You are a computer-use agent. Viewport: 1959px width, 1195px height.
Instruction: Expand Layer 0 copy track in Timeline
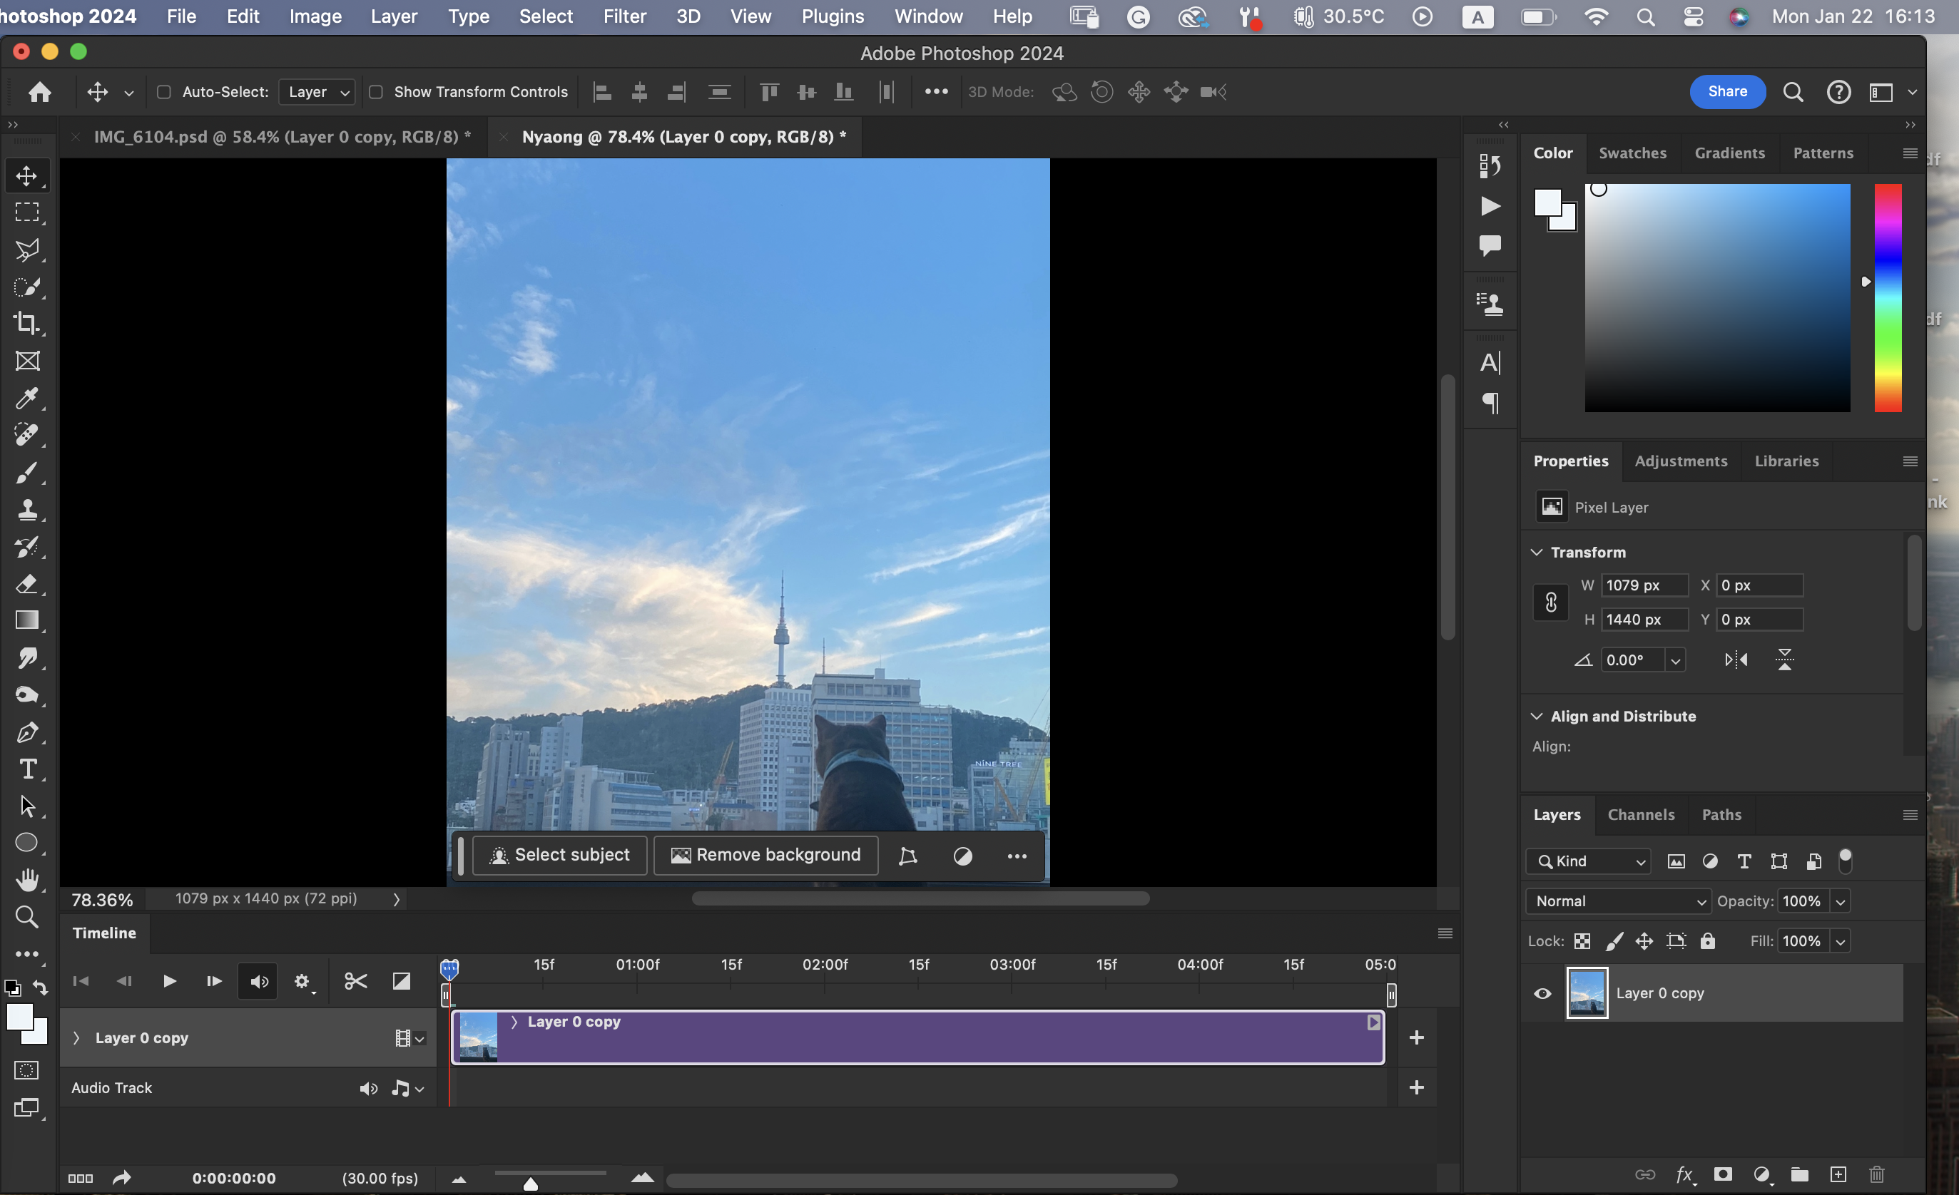pyautogui.click(x=76, y=1037)
